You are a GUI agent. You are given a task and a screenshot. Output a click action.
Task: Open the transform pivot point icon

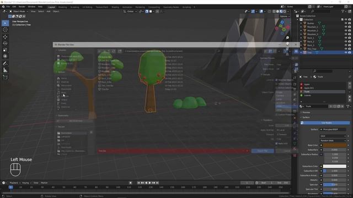pos(141,11)
